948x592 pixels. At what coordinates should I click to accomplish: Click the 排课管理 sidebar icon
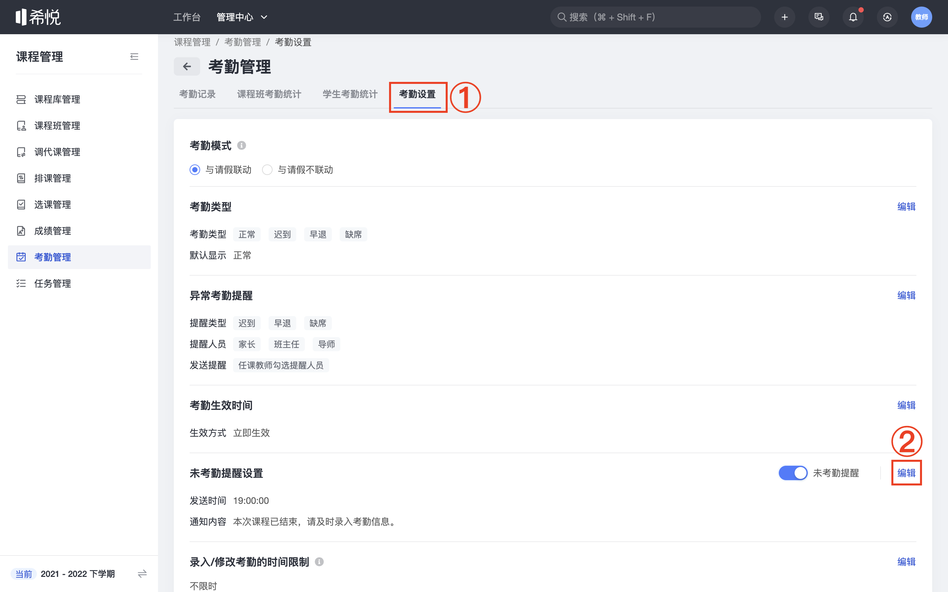(21, 178)
